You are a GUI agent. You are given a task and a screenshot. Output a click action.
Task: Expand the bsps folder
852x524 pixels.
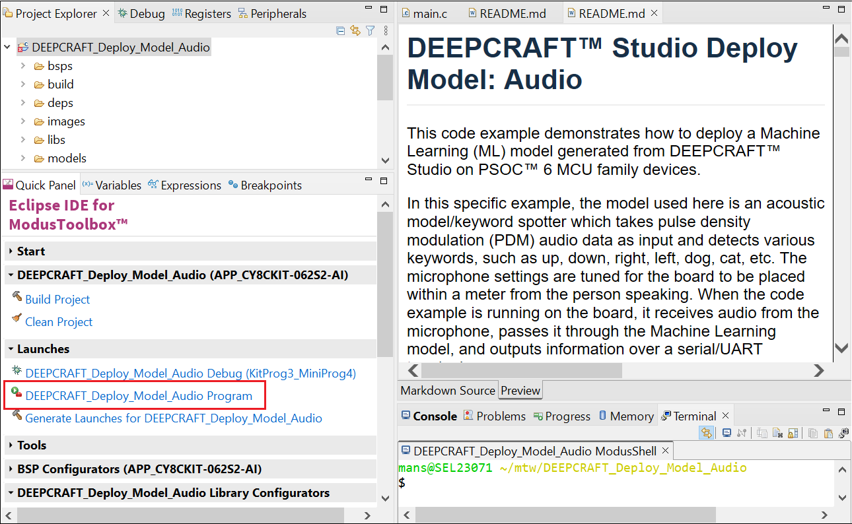tap(22, 66)
